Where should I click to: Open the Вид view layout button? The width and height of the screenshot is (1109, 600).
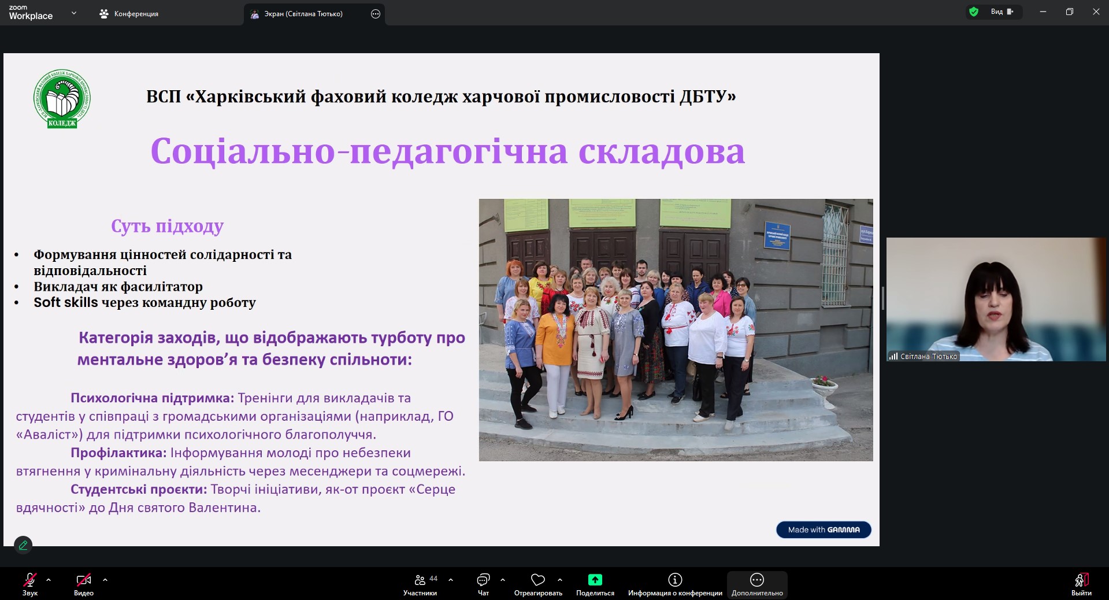coord(1002,12)
